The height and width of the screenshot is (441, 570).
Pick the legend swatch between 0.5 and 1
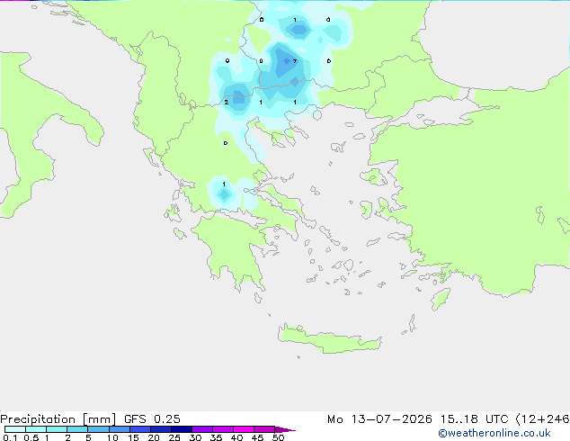pyautogui.click(x=36, y=429)
